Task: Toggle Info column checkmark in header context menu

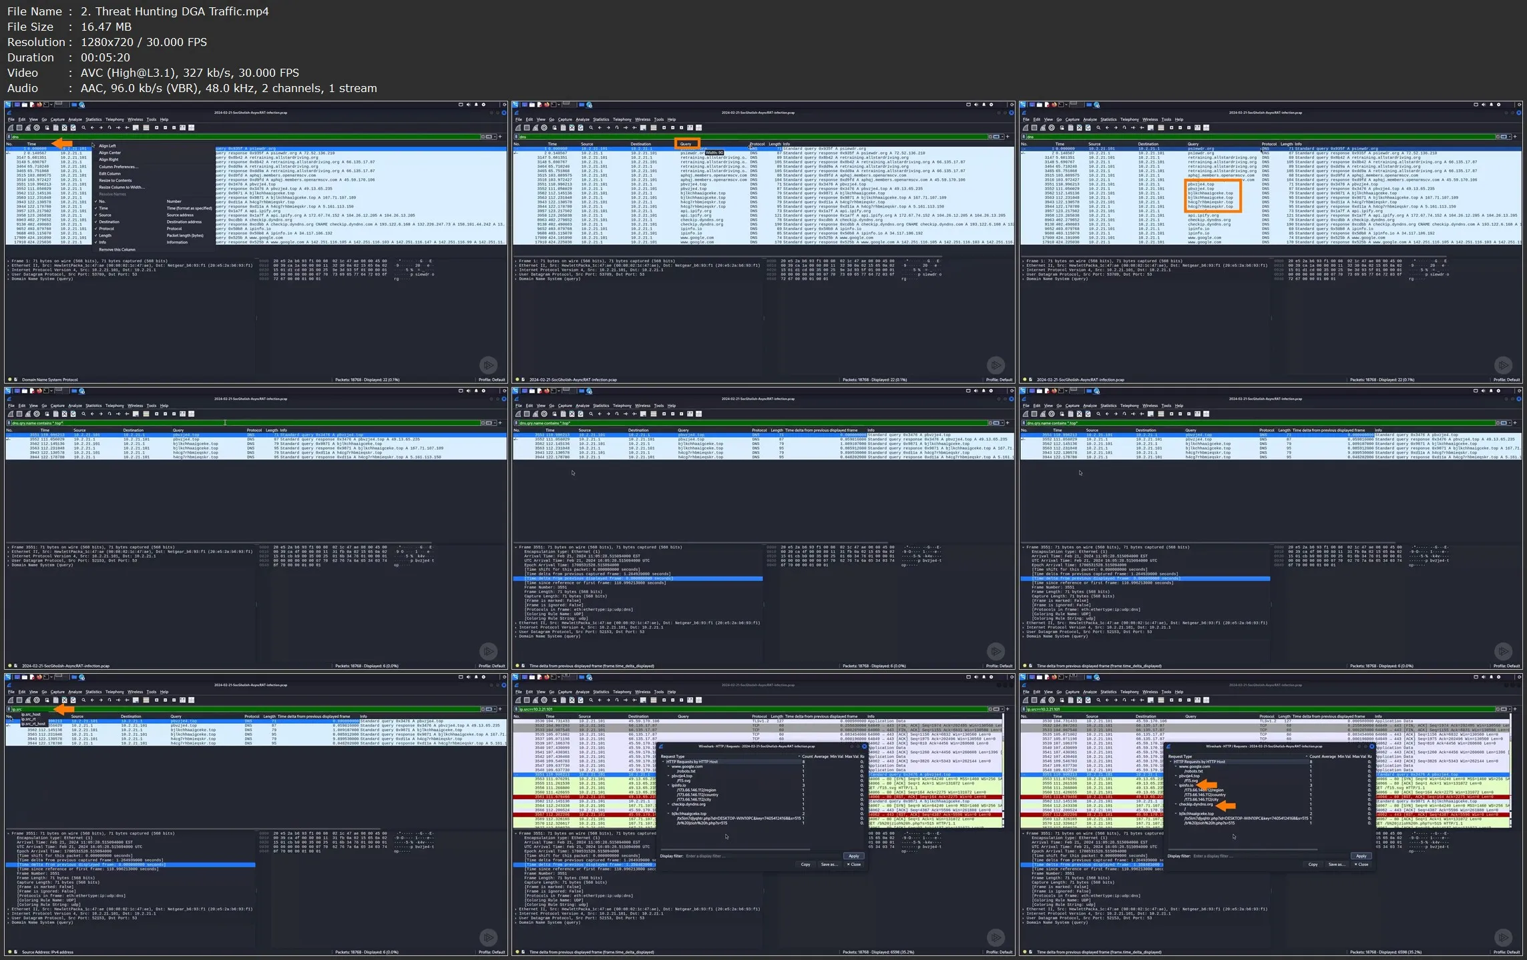Action: click(102, 242)
